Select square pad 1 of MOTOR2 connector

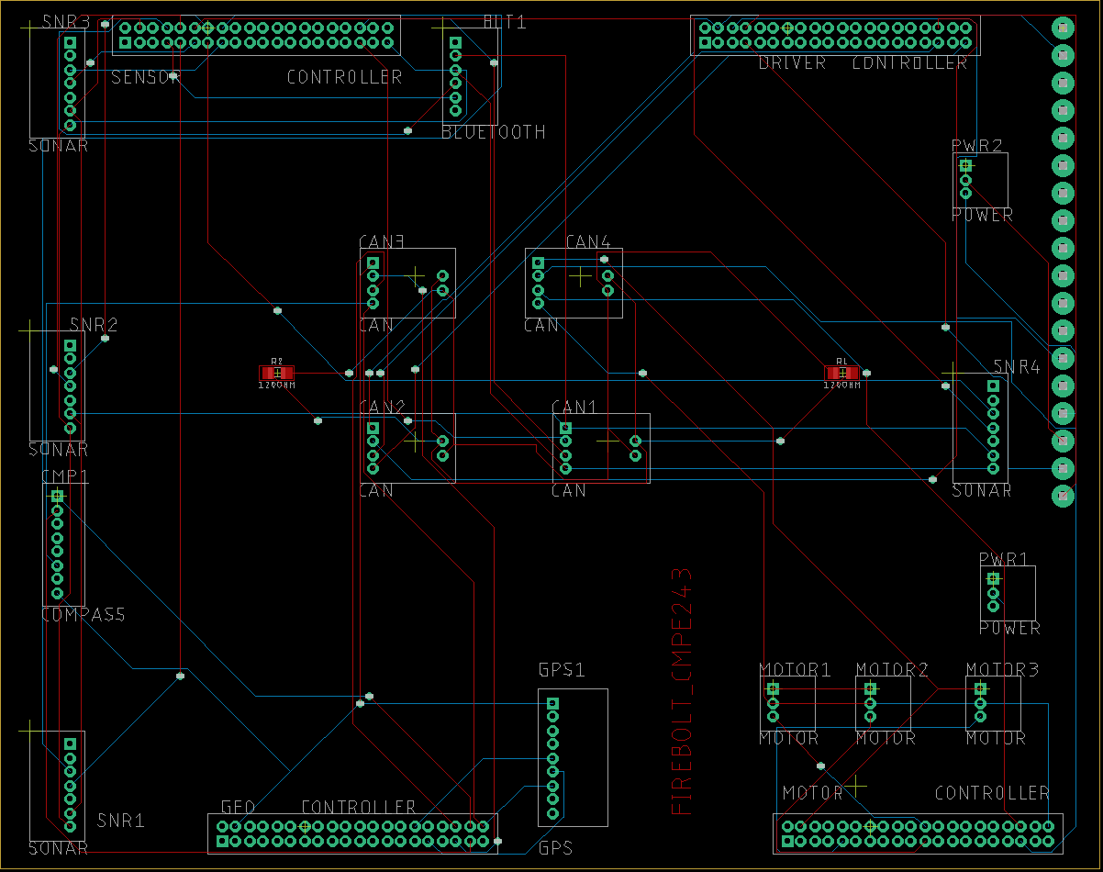[x=870, y=689]
